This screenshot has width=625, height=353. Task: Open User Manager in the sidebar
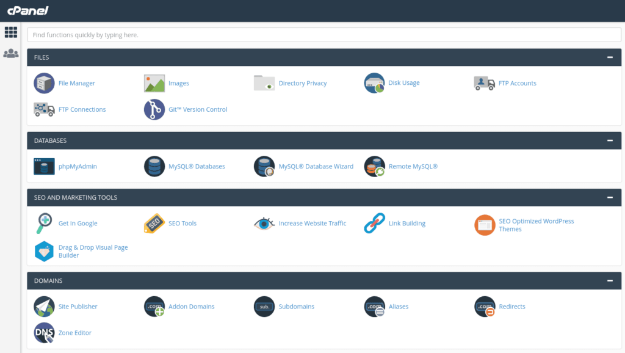click(x=11, y=54)
